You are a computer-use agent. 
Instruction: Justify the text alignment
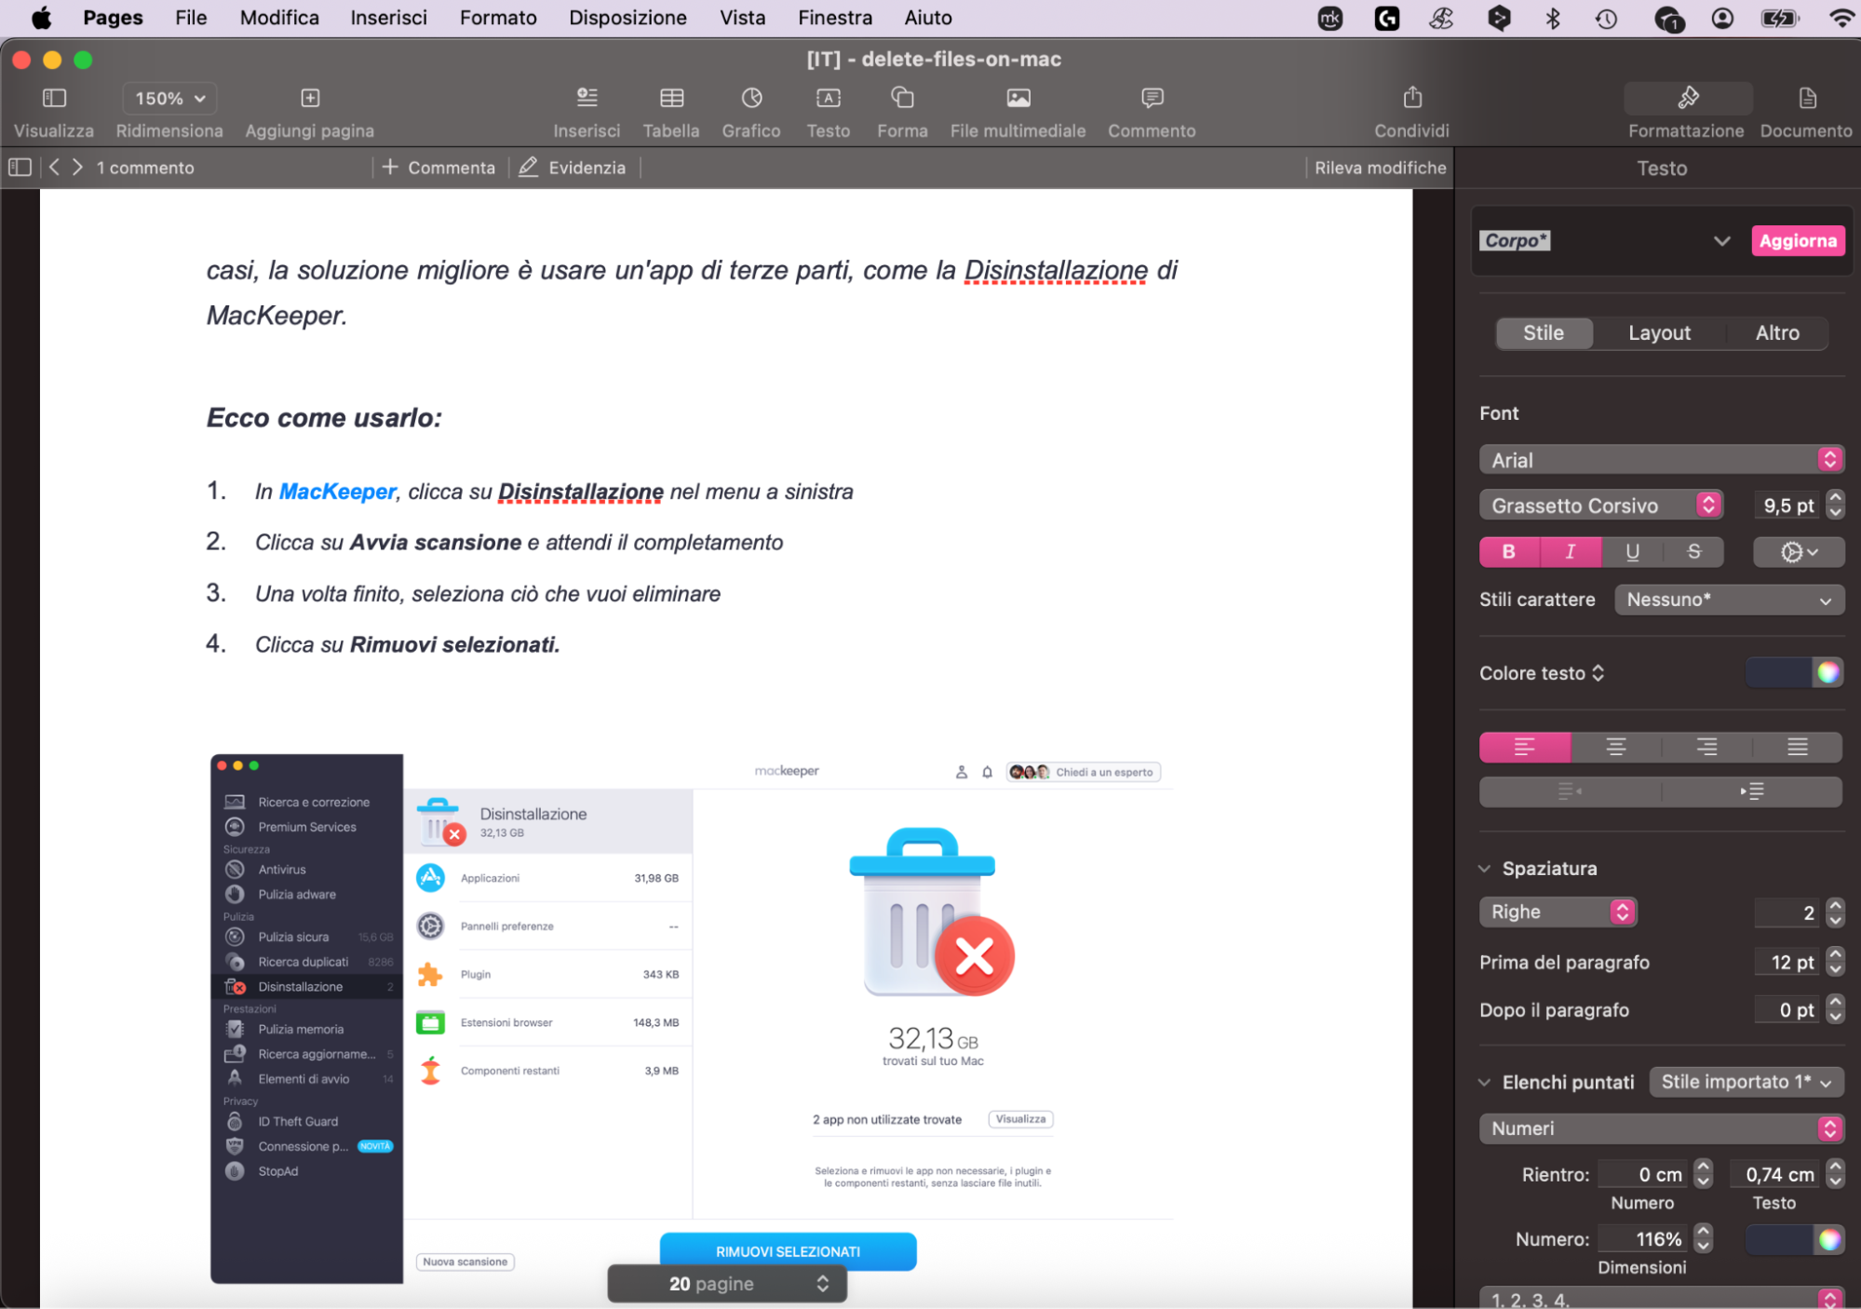(x=1797, y=747)
